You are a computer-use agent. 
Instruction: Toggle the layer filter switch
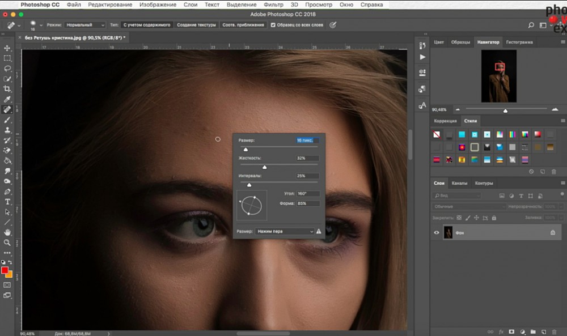[562, 194]
